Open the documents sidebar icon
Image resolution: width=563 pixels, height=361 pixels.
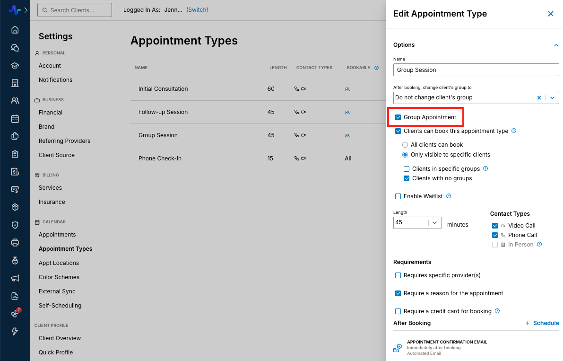click(15, 136)
